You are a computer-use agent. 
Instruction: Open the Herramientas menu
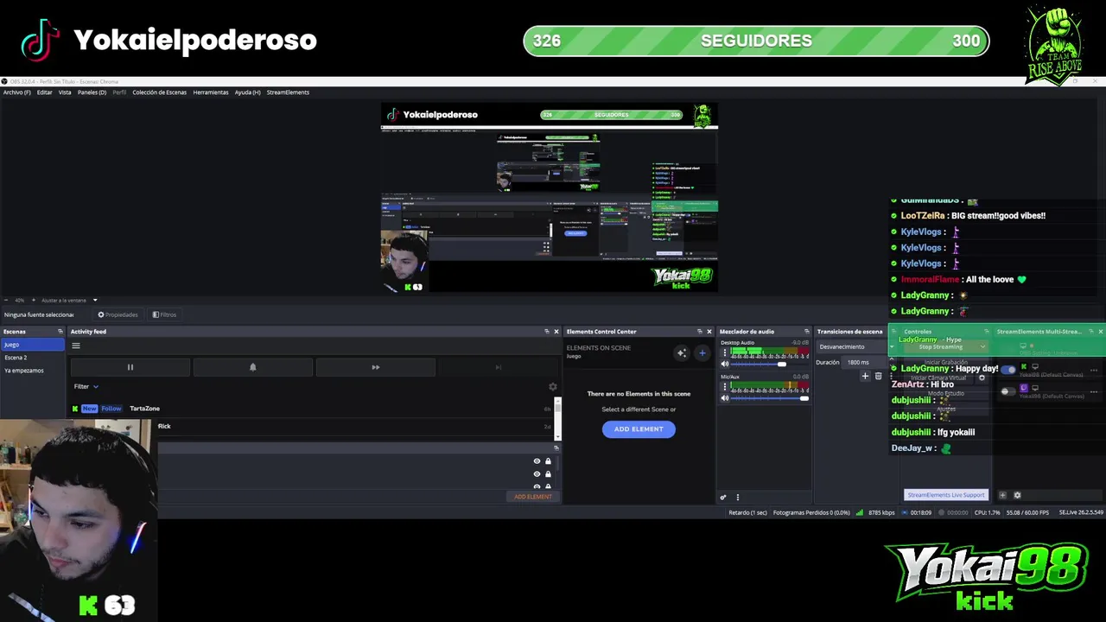(211, 92)
